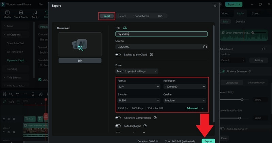Click the Redo arrow in timeline toolbar
272x143 pixels.
tap(25, 94)
